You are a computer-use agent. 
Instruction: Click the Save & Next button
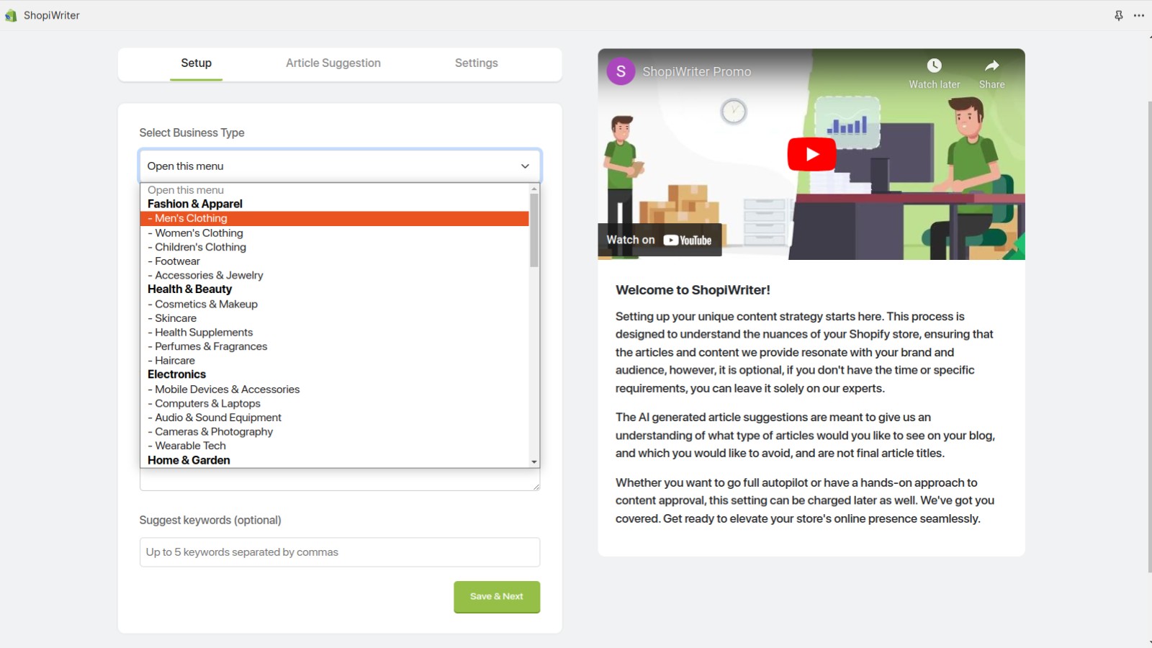[497, 597]
